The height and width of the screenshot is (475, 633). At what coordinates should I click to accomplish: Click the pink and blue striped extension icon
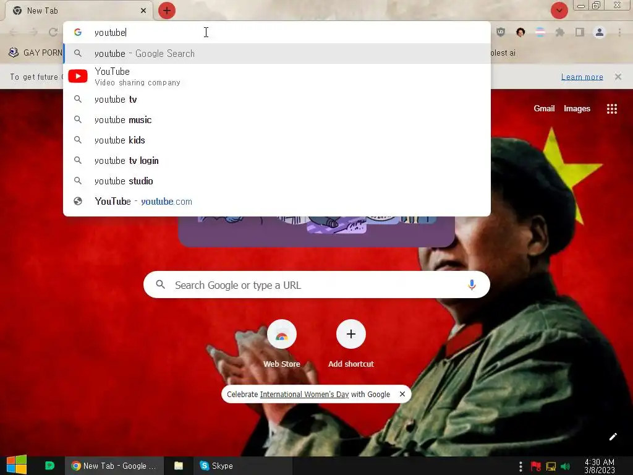click(540, 32)
